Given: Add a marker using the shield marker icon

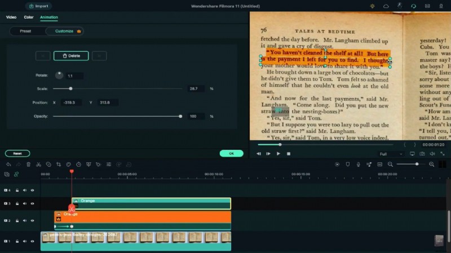Looking at the screenshot, I should [347, 165].
